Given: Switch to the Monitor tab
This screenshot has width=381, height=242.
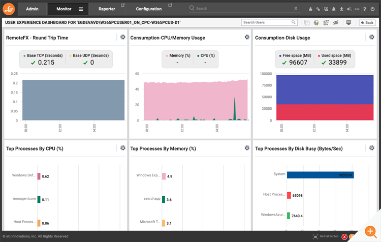Looking at the screenshot, I should (x=64, y=9).
